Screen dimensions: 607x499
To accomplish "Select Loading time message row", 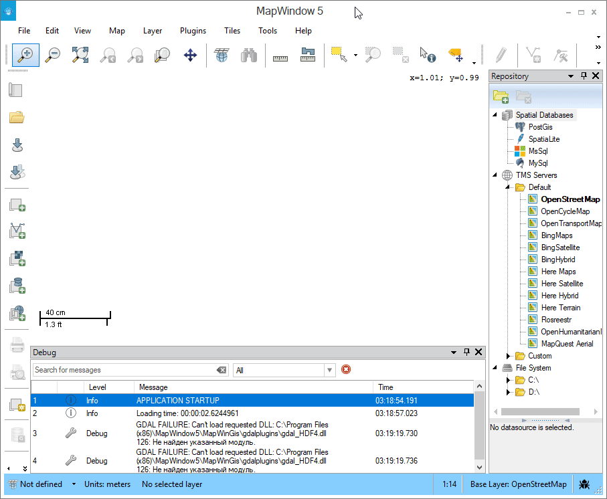I will pos(252,413).
